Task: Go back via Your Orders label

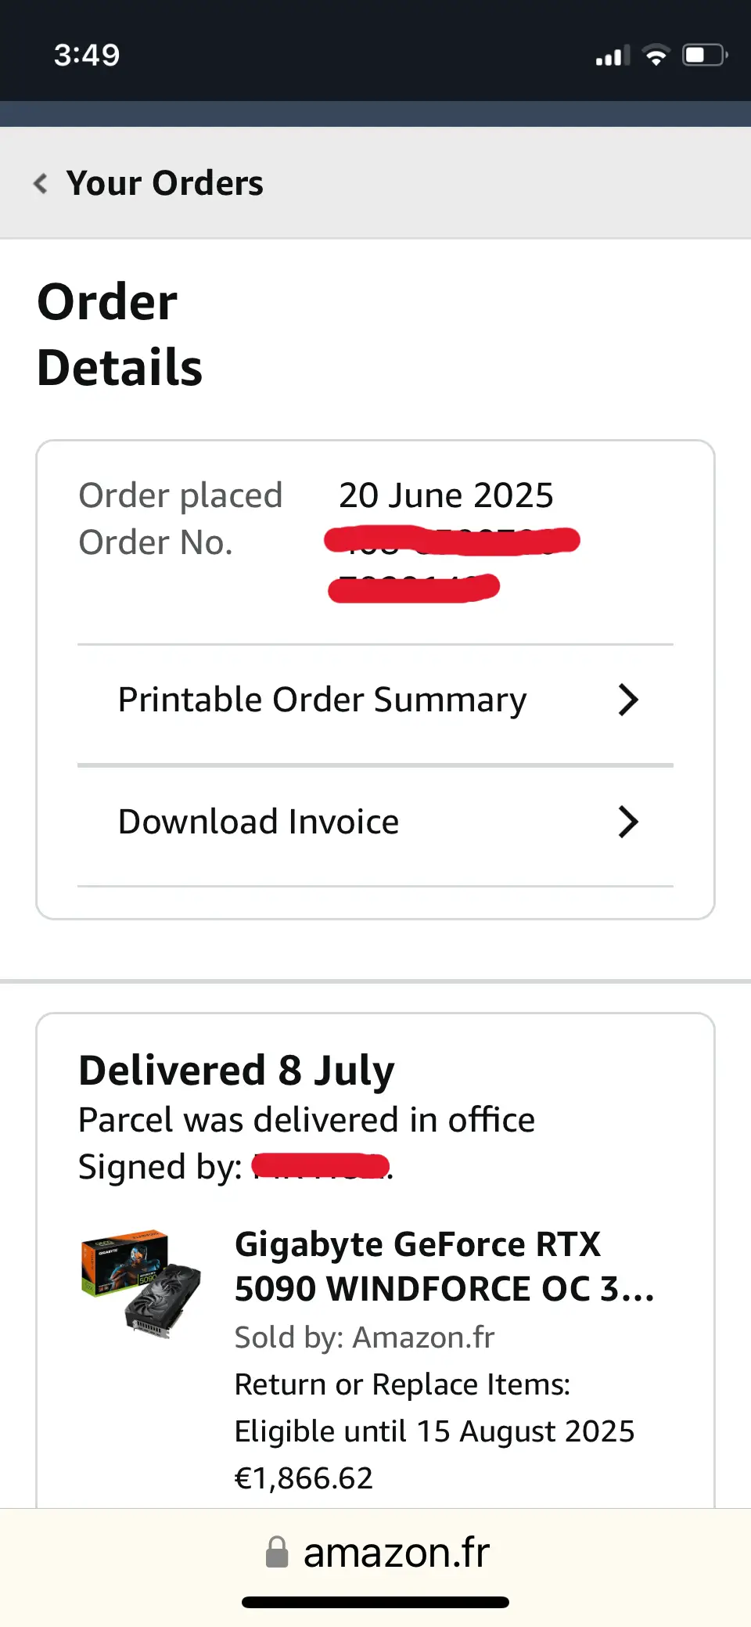Action: (165, 184)
